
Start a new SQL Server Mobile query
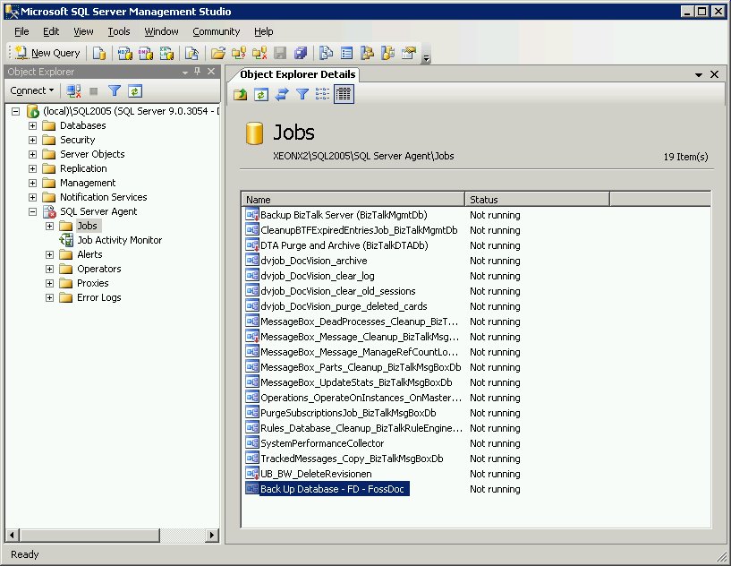pos(191,53)
